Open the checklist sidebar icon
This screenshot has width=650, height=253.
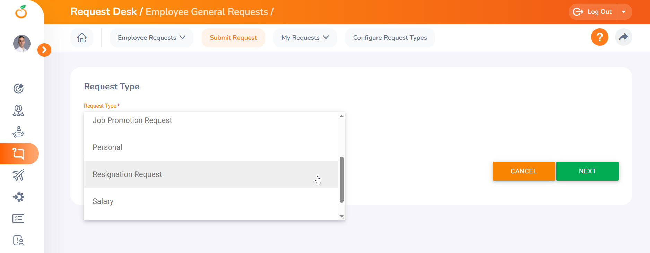coord(18,218)
